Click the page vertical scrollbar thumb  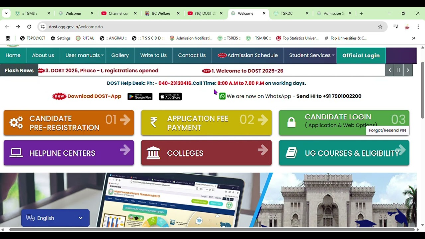tap(422, 90)
